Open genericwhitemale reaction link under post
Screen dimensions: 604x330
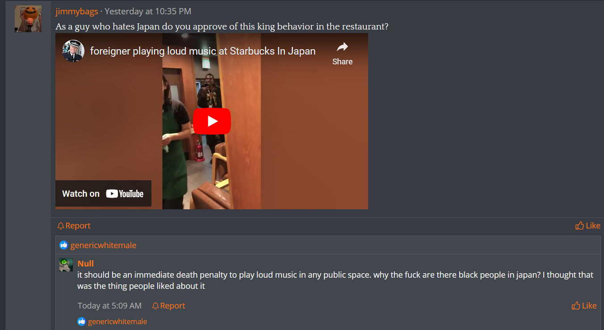(103, 245)
